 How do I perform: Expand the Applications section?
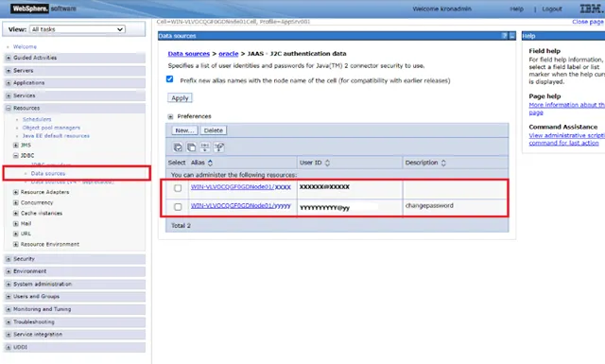9,83
